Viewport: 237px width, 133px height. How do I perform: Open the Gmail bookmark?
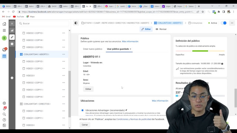tap(6, 17)
